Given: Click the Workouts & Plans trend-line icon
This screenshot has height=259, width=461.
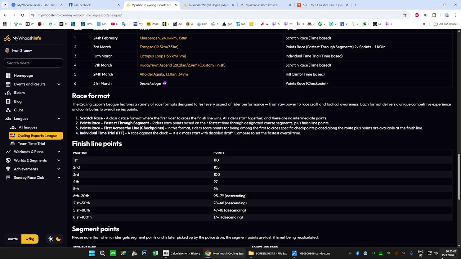Looking at the screenshot, I should pyautogui.click(x=8, y=152).
